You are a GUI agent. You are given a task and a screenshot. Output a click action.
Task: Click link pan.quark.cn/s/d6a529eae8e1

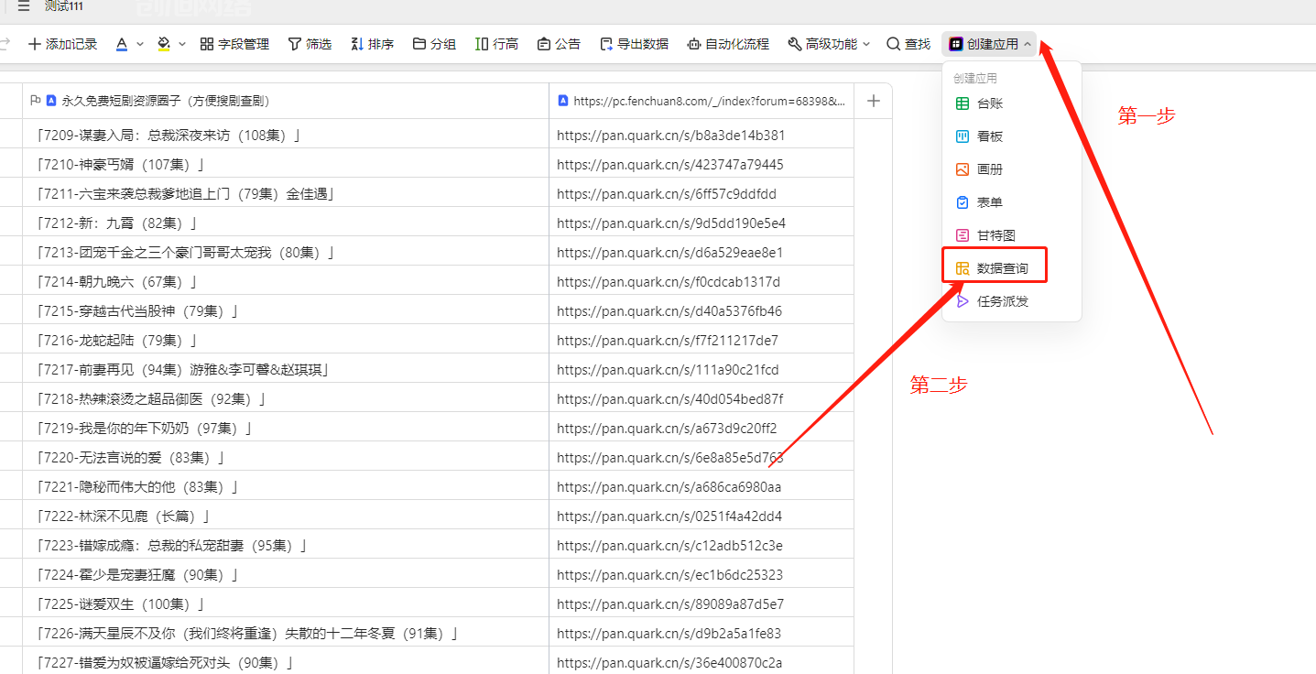(669, 253)
